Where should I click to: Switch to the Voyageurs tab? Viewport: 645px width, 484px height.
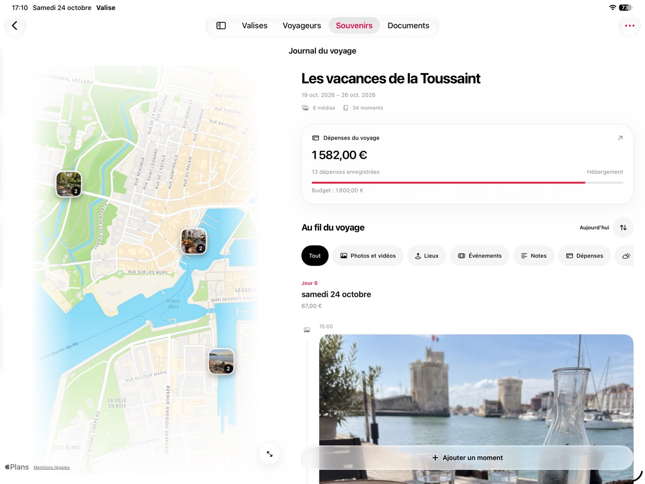[302, 26]
